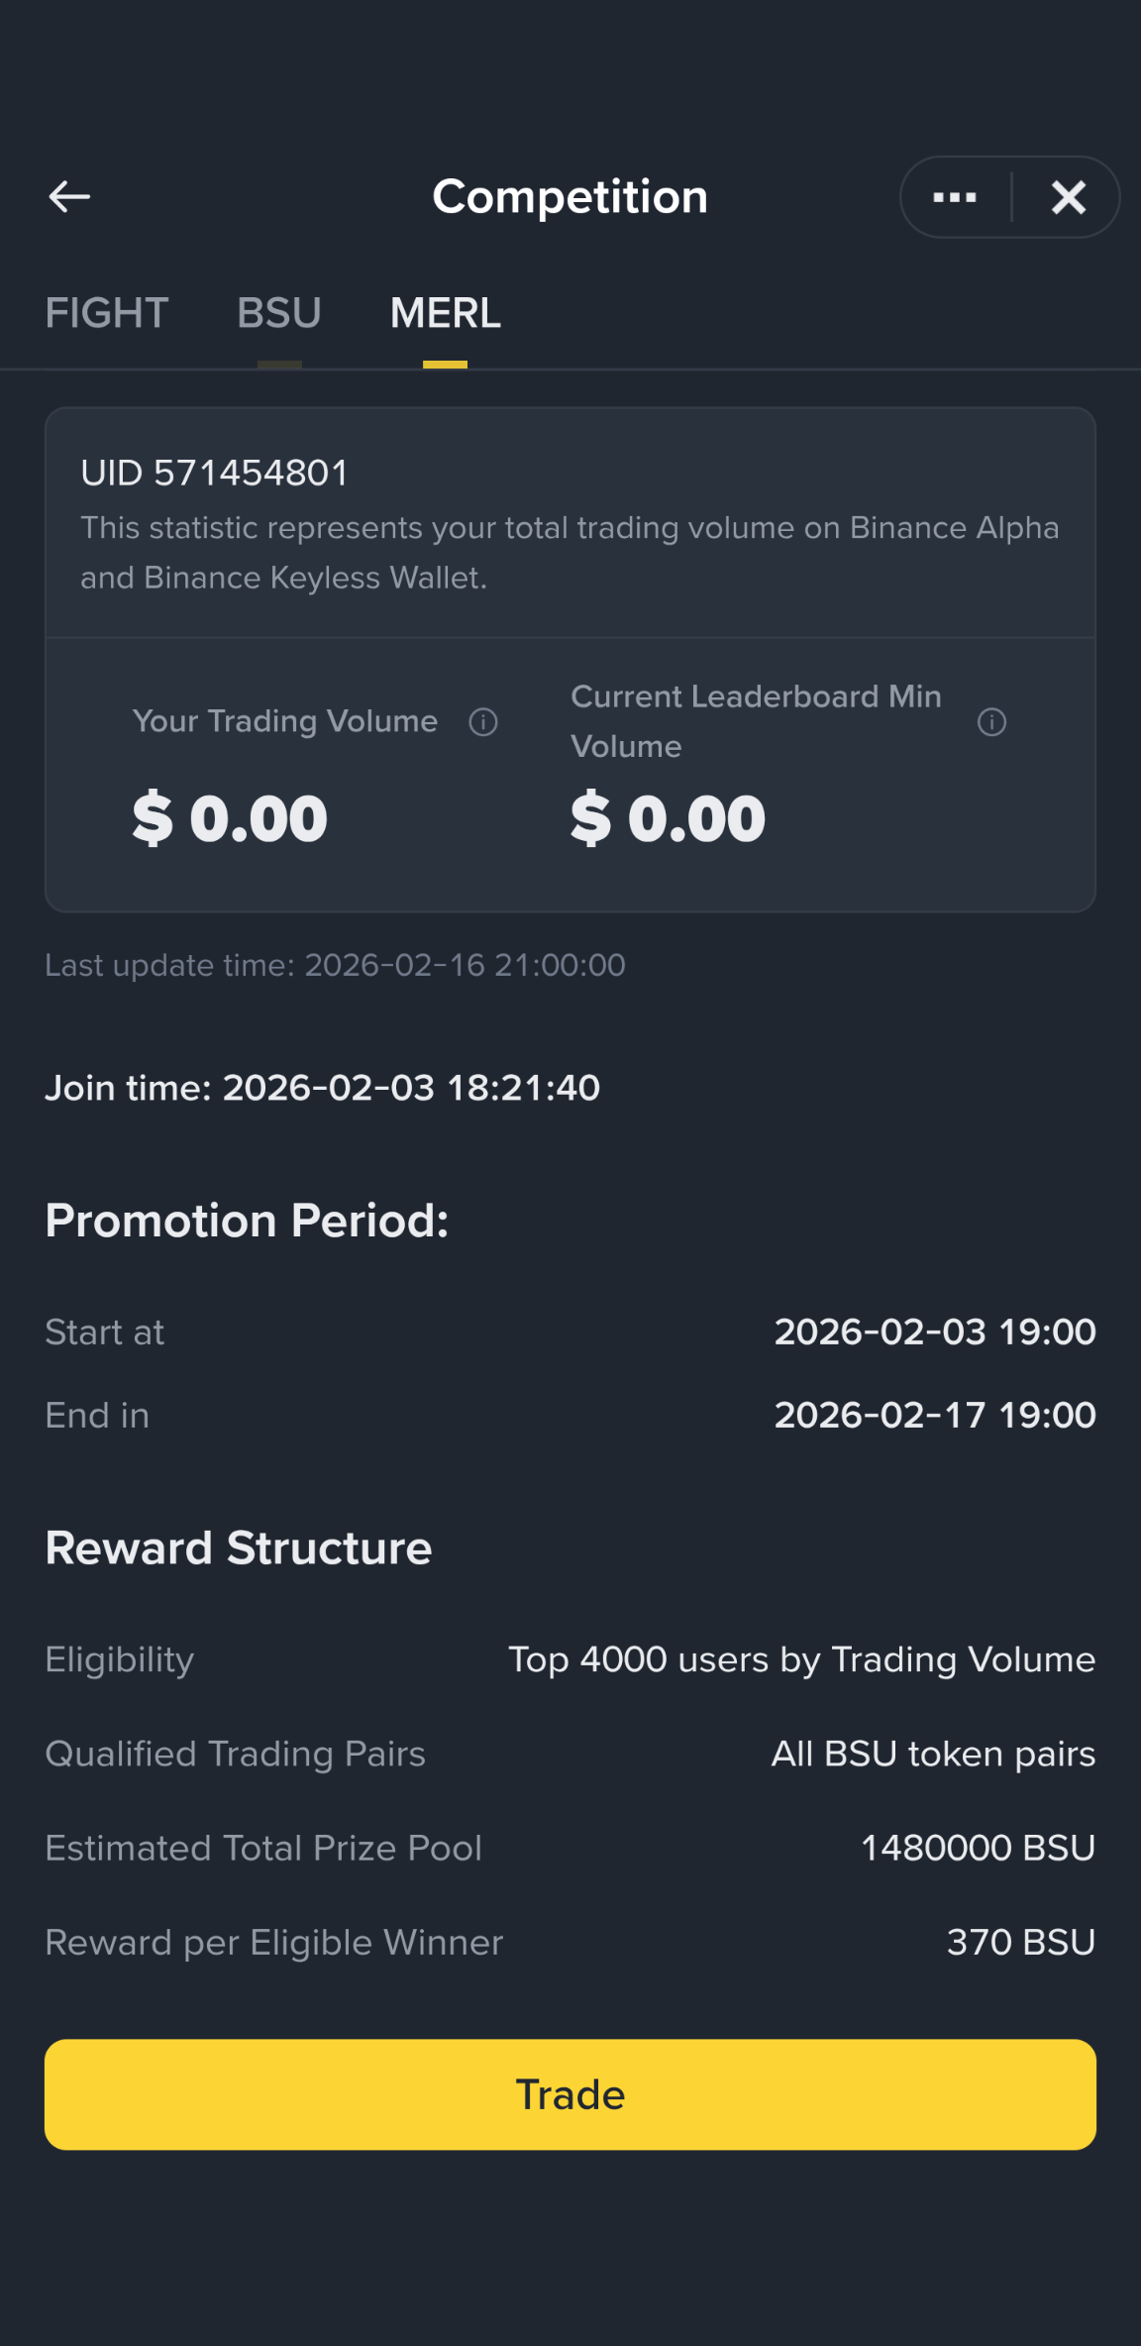Select the UID 571454801 text
1141x2346 pixels.
[x=215, y=473]
